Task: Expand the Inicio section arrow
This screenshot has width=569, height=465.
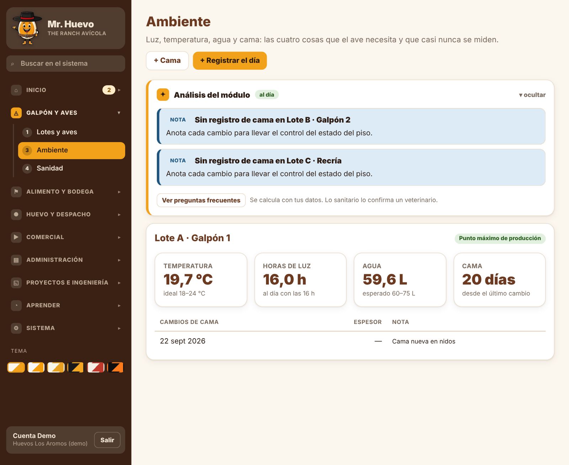Action: point(119,90)
